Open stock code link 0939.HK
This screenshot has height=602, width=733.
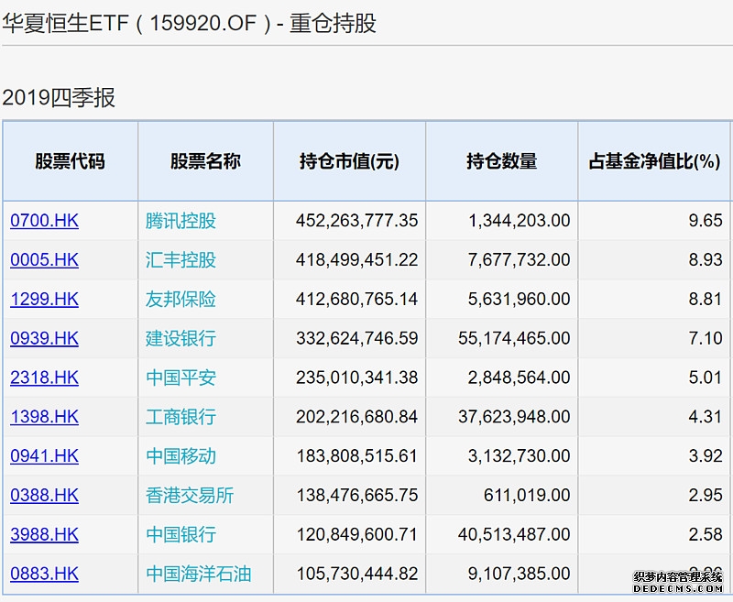tap(44, 338)
